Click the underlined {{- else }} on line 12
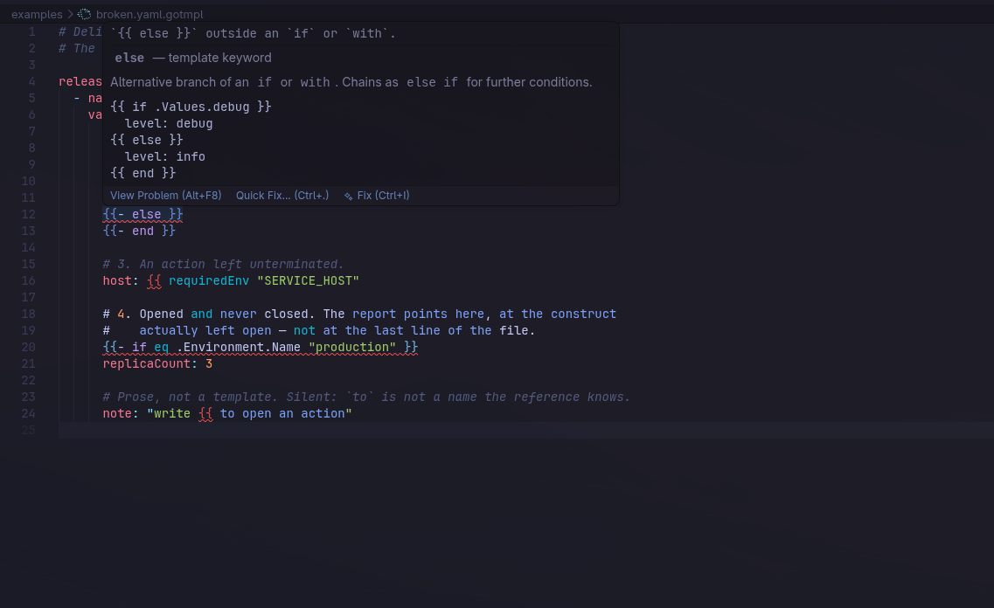 coord(142,214)
